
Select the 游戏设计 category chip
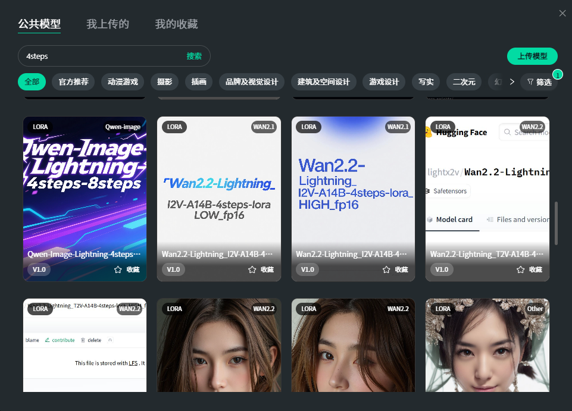384,81
